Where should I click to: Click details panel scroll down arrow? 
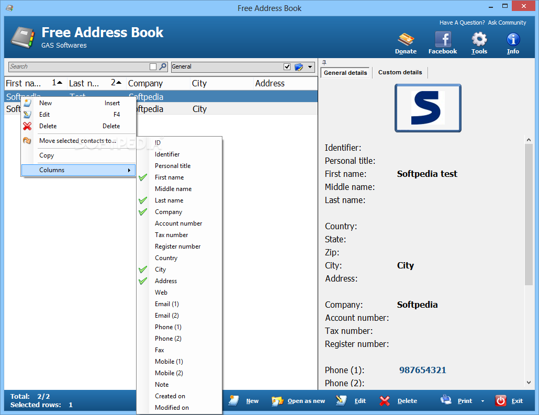click(x=529, y=383)
